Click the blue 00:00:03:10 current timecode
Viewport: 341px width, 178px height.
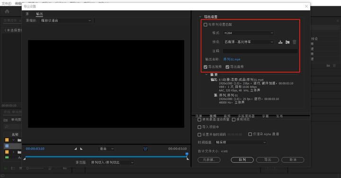tap(35, 149)
